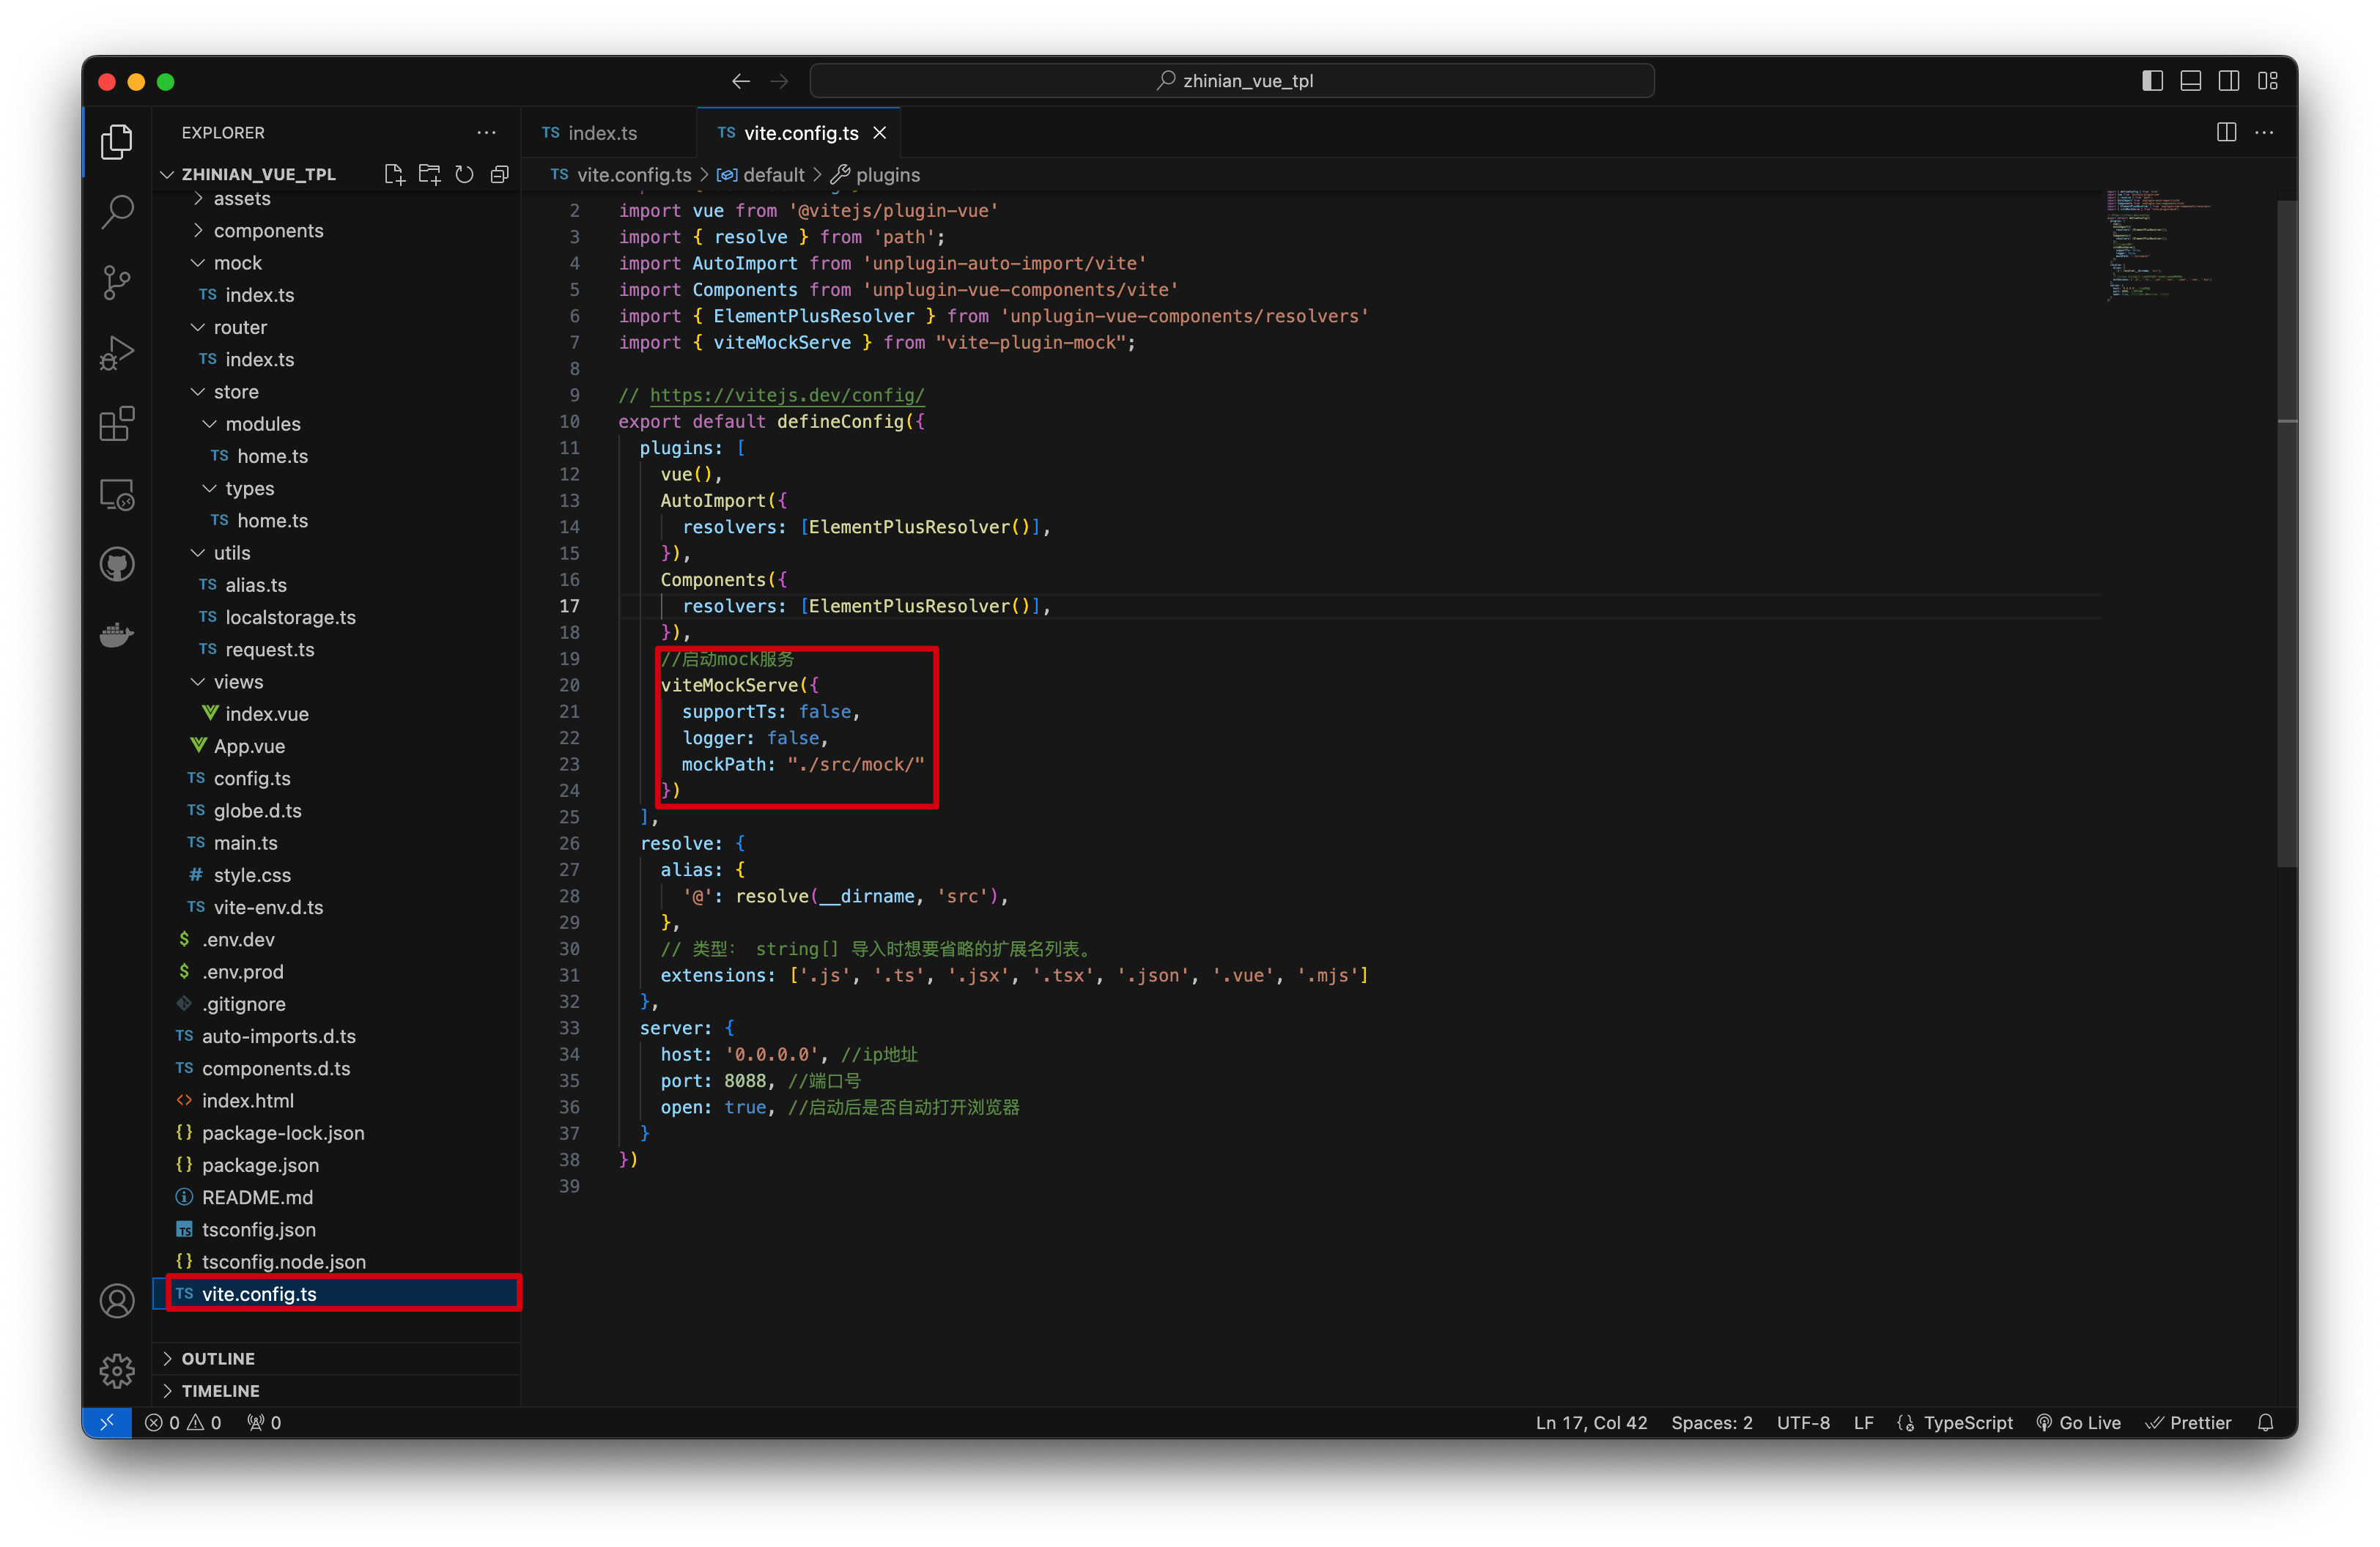Customize layout icon in title bar

[2268, 81]
